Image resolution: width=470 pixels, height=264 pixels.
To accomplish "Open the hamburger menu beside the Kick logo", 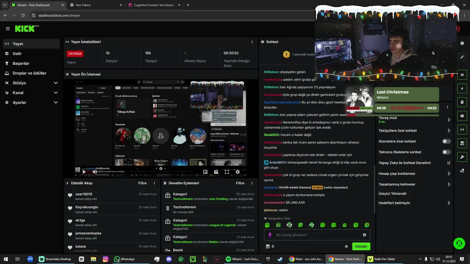I will pos(8,29).
